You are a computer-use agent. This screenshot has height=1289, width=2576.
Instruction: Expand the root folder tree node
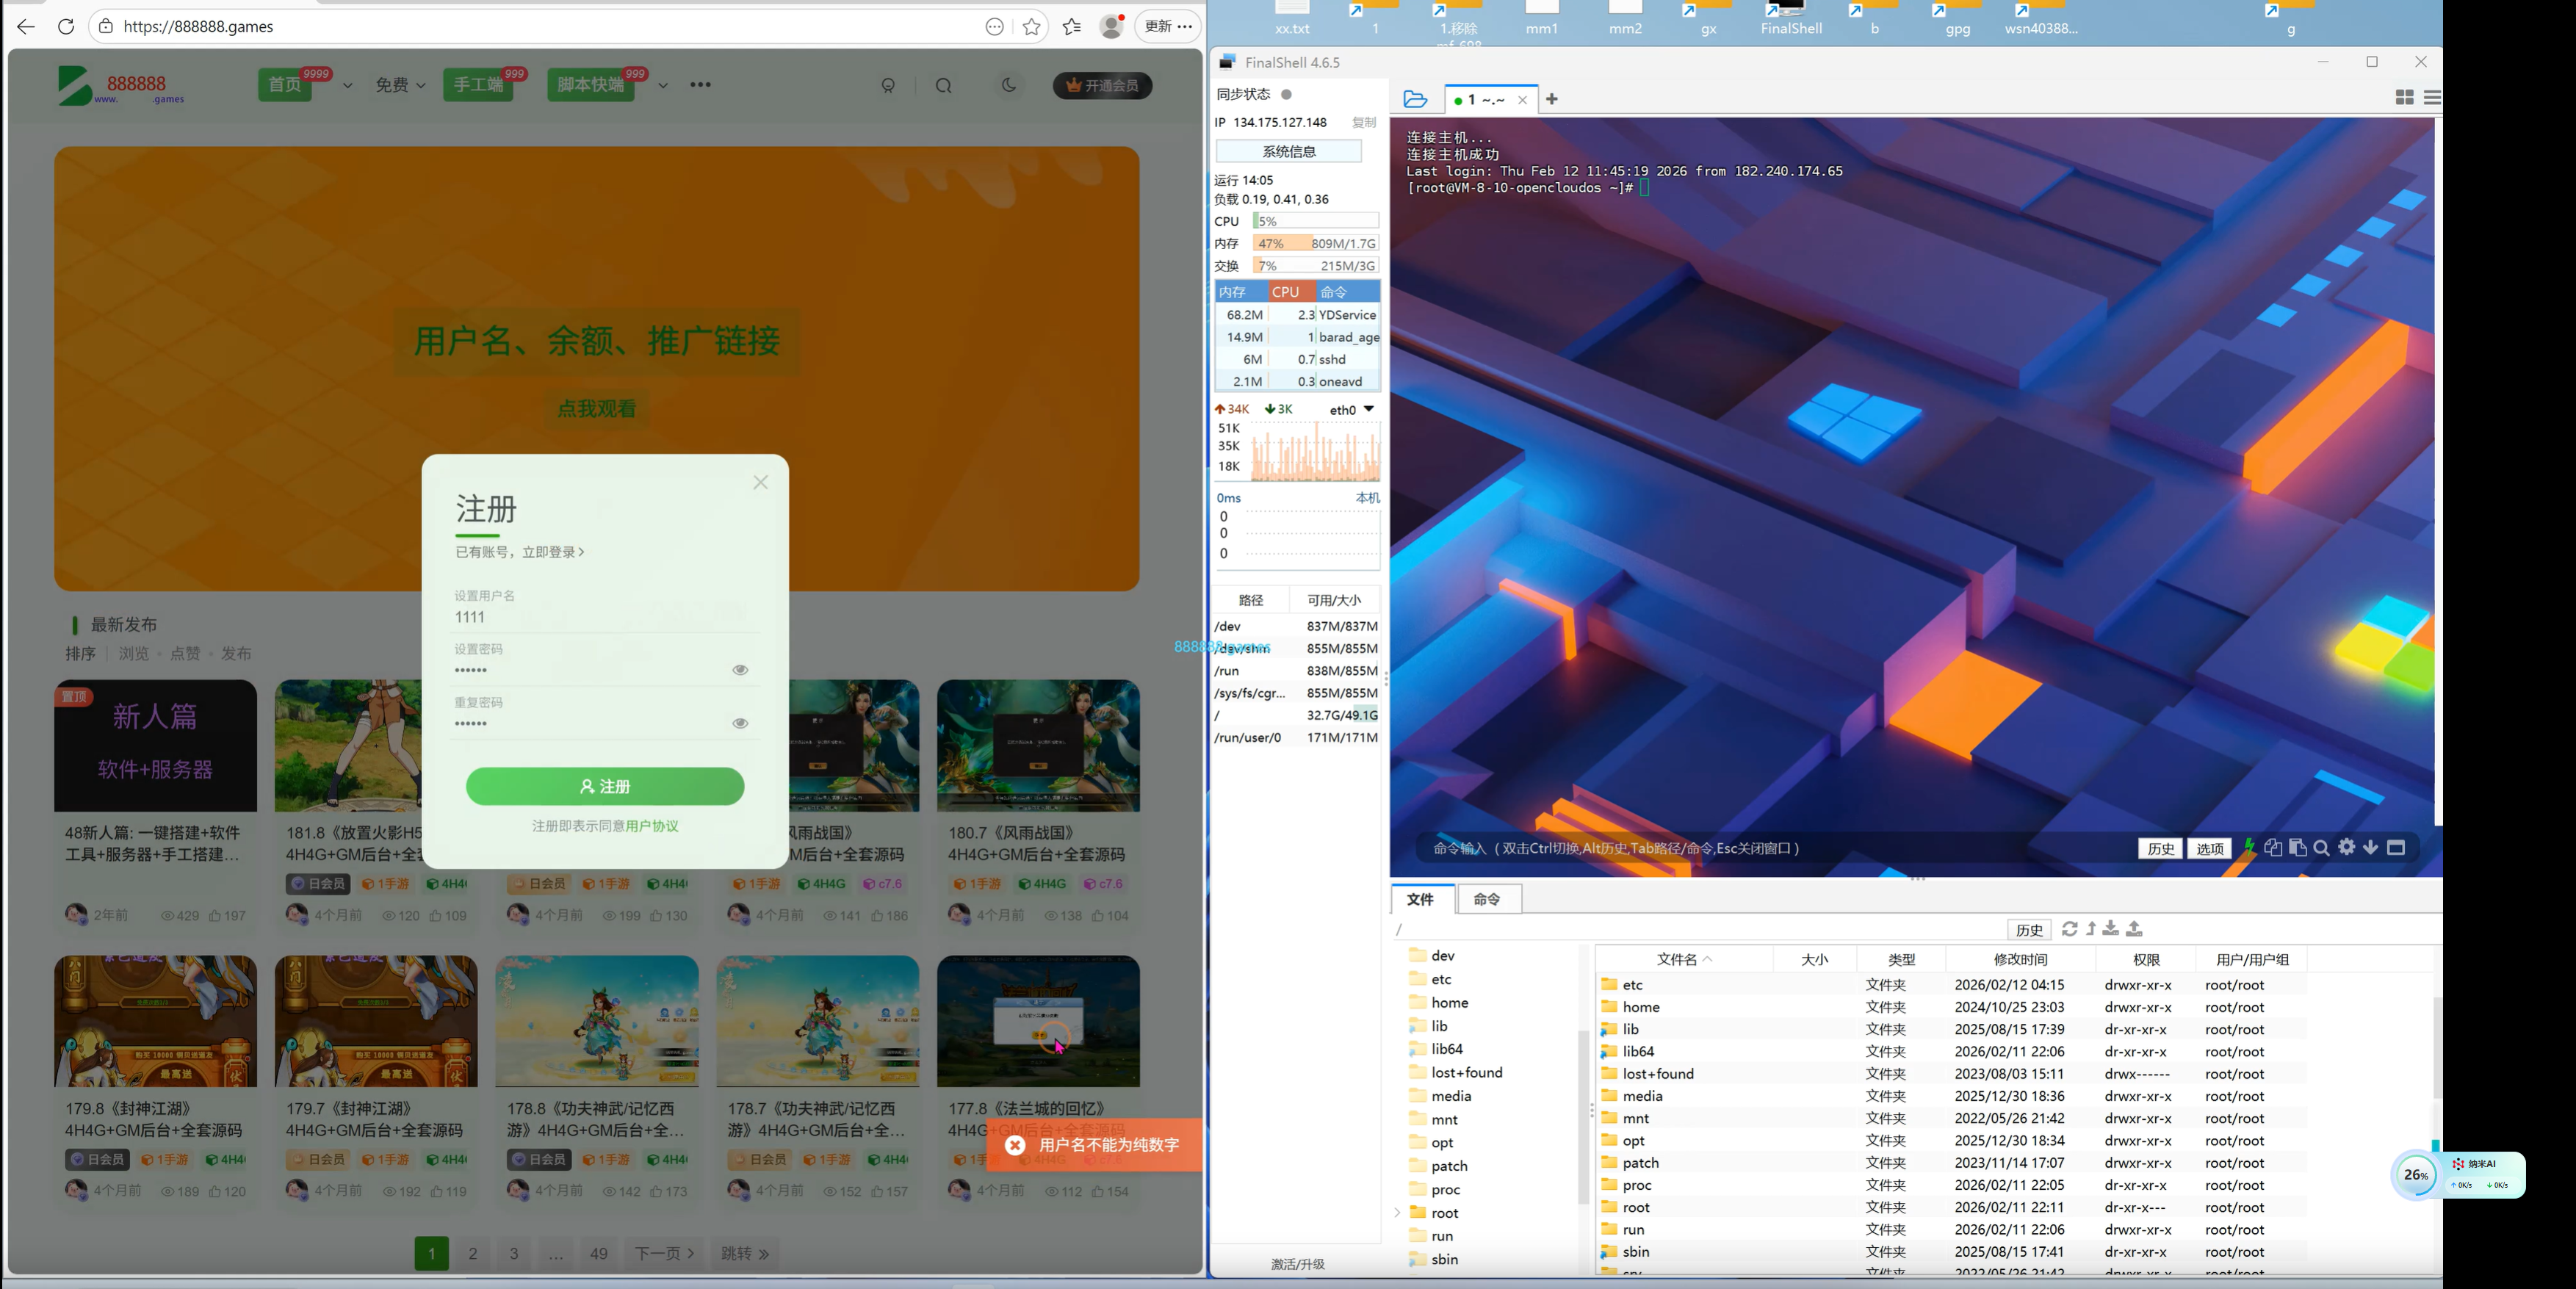(x=1397, y=1213)
